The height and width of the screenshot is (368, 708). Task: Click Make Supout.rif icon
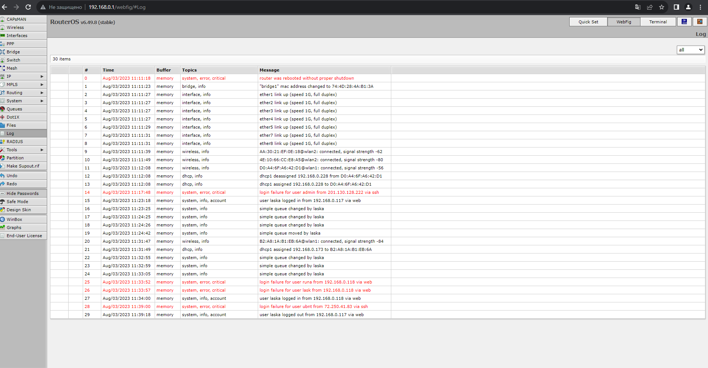[x=3, y=166]
